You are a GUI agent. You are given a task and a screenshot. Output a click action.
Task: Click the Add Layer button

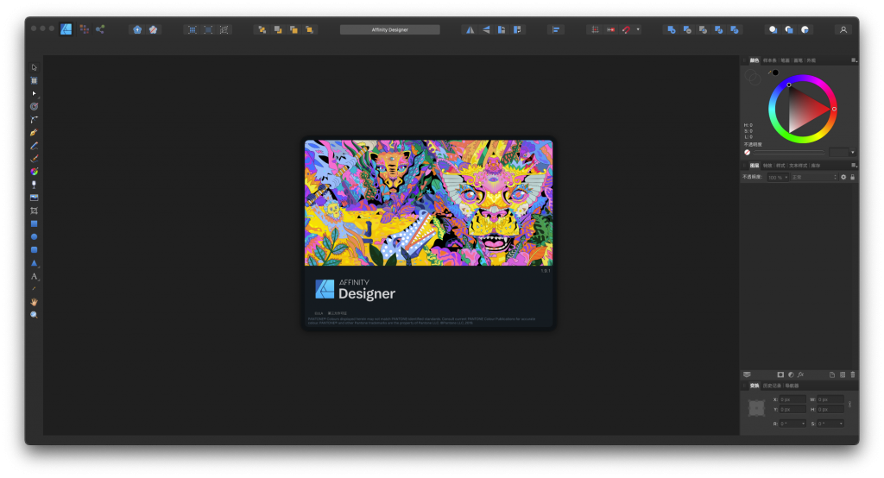pyautogui.click(x=832, y=374)
